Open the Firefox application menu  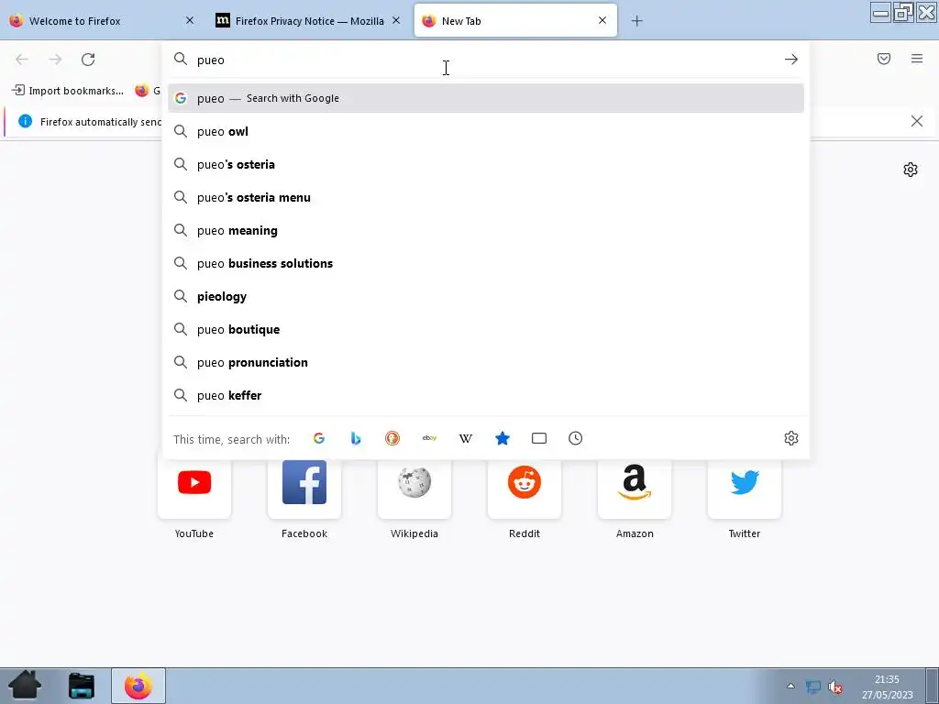(917, 59)
